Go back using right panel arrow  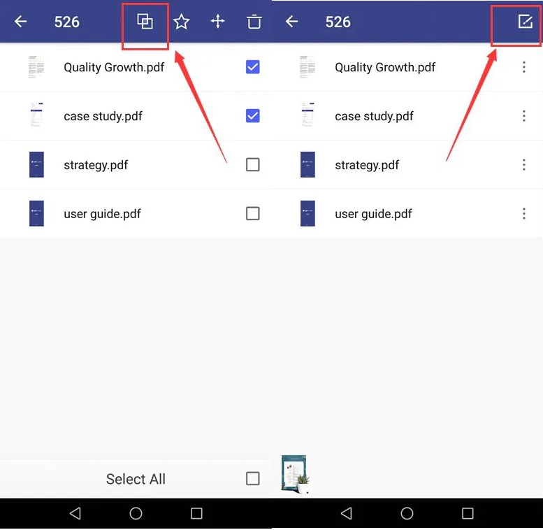[x=292, y=22]
